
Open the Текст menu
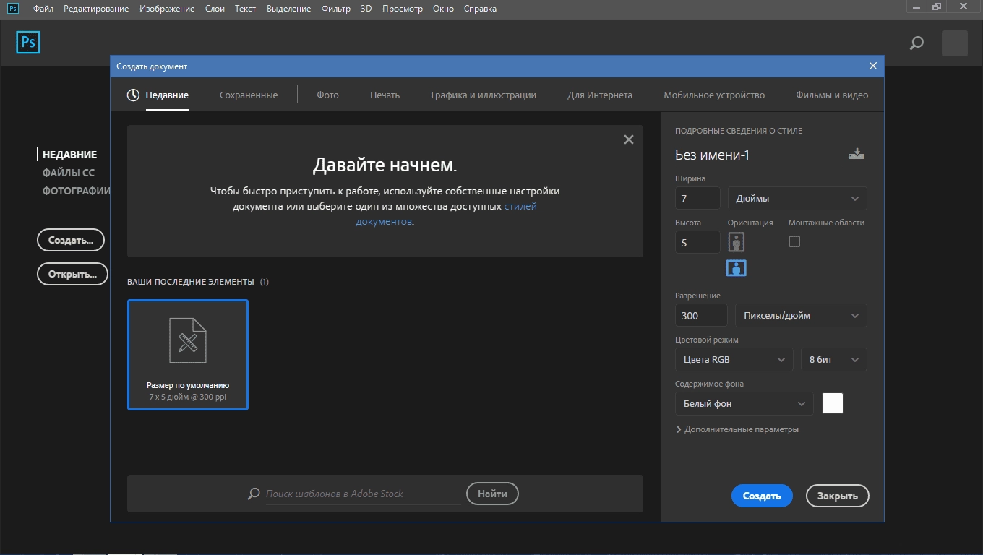click(246, 9)
